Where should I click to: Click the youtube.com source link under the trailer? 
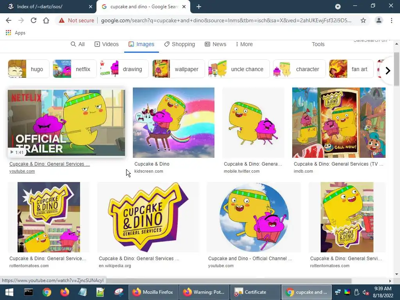22,171
